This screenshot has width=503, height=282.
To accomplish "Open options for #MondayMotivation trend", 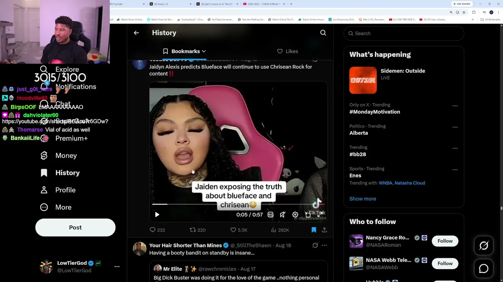I will click(x=455, y=106).
